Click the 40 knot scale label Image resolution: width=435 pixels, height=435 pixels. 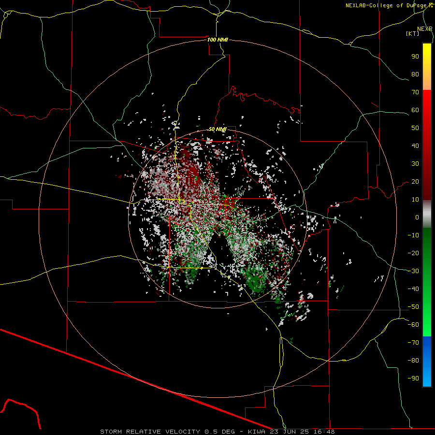415,146
